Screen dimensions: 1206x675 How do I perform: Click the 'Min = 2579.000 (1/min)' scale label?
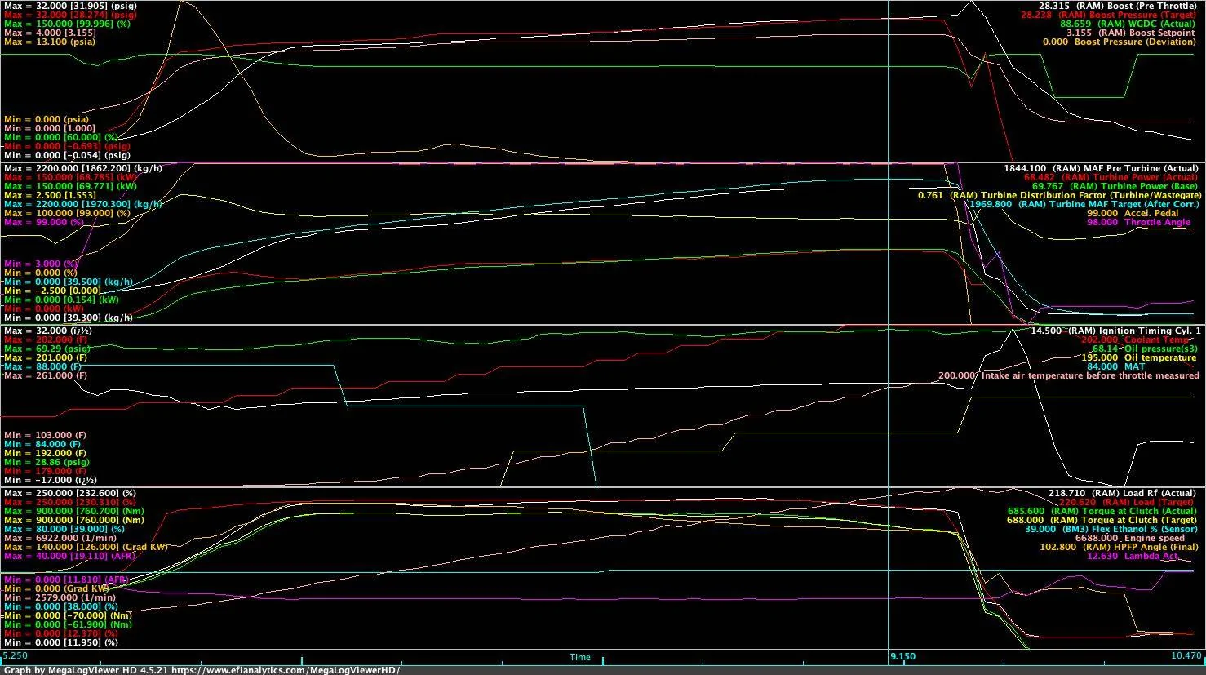[58, 597]
